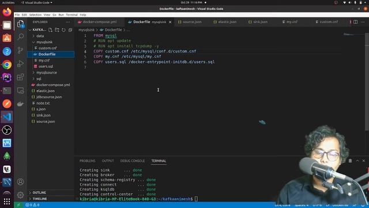Screen dimensions: 369x208
Task: Open the Search view in activity bar
Action: pos(21,36)
